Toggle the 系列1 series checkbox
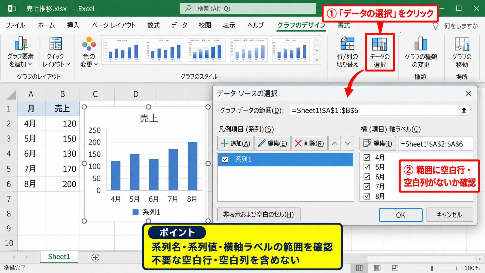The height and width of the screenshot is (273, 485). pos(225,160)
